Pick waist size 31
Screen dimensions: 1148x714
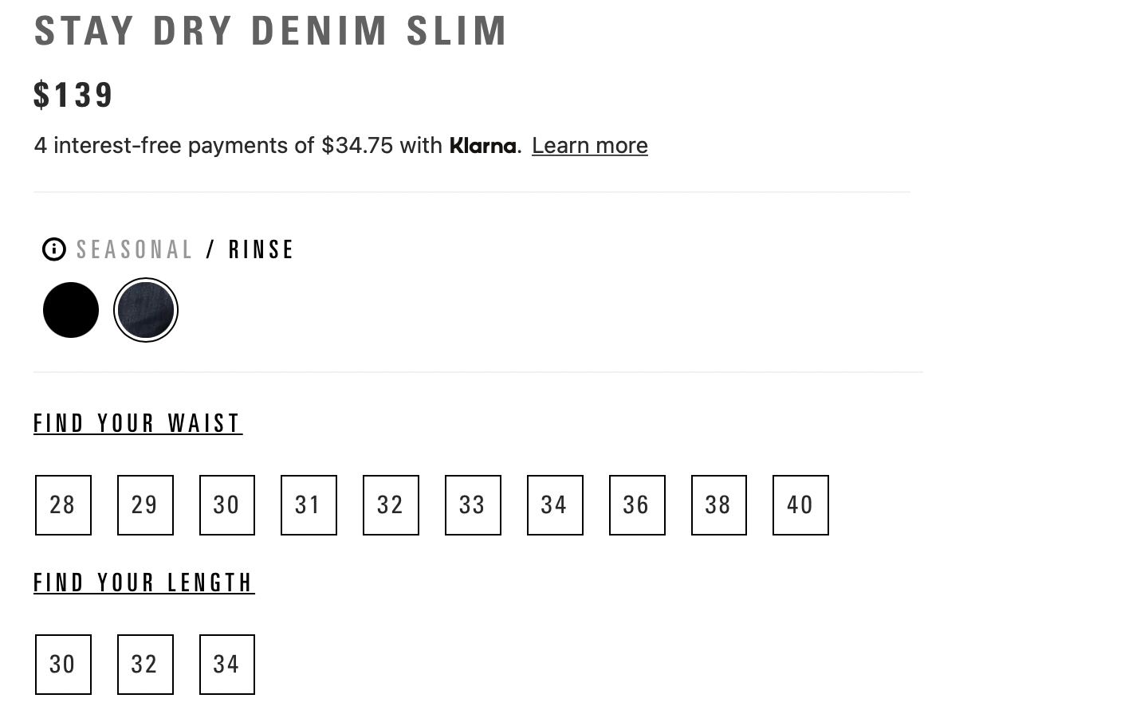[x=309, y=505]
